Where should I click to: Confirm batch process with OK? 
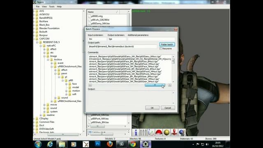coord(152,108)
